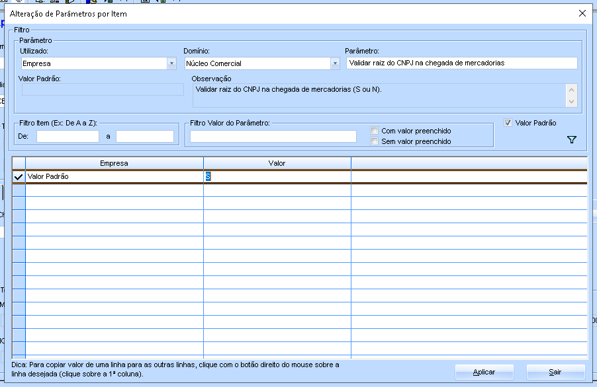Click the Filtro Valor do Parâmetro field
Screen dimensions: 597x387
(273, 136)
